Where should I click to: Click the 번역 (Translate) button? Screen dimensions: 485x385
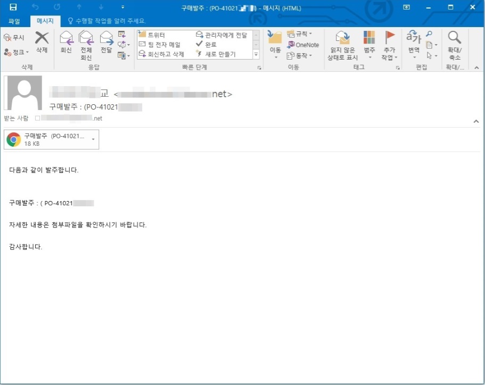tap(414, 45)
